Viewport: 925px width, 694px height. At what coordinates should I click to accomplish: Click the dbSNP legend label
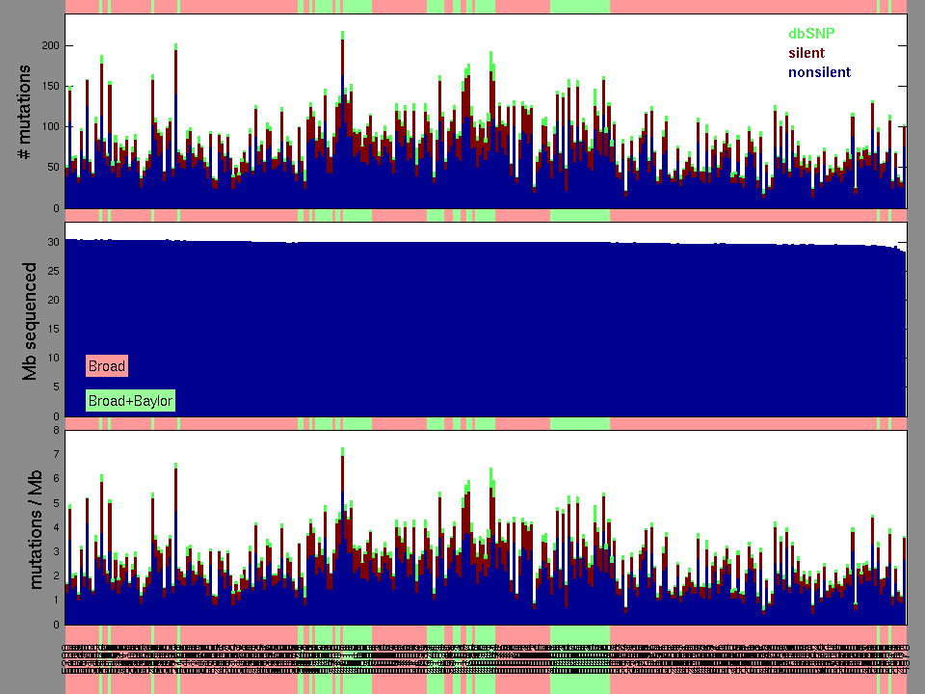click(x=812, y=34)
